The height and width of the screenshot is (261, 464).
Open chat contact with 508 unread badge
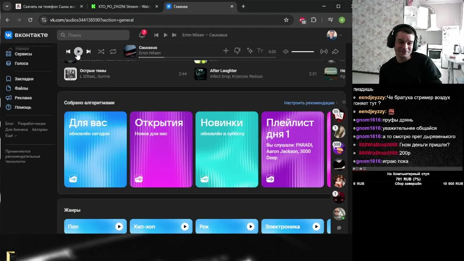[339, 148]
